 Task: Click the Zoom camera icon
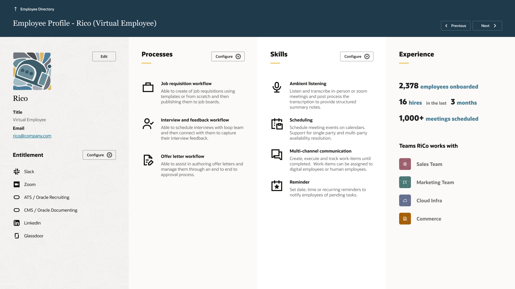tap(17, 184)
